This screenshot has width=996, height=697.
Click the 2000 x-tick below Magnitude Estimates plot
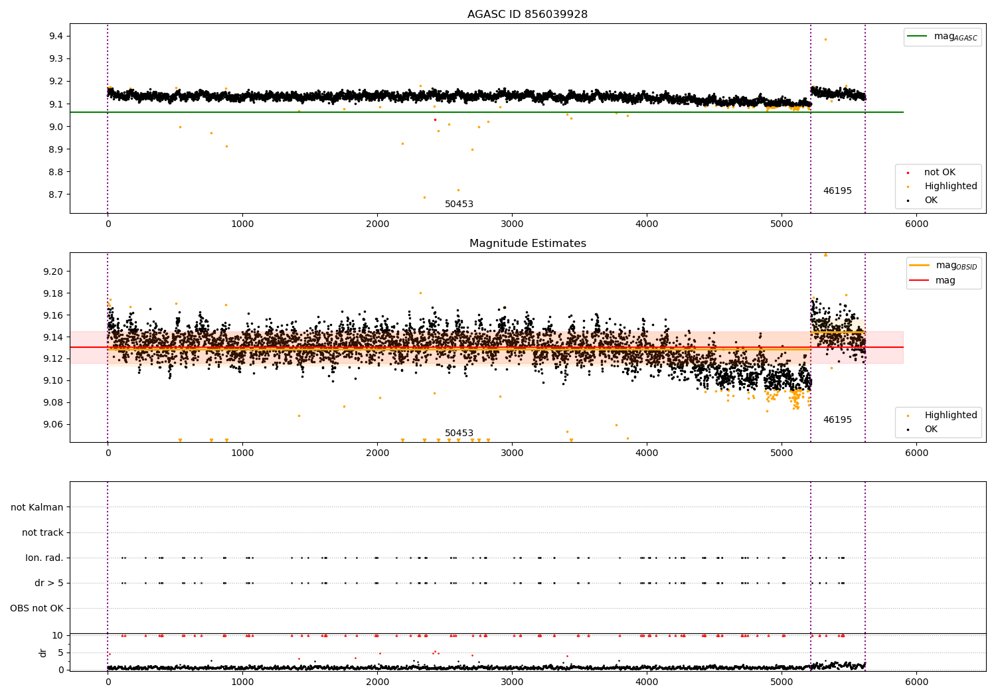377,453
